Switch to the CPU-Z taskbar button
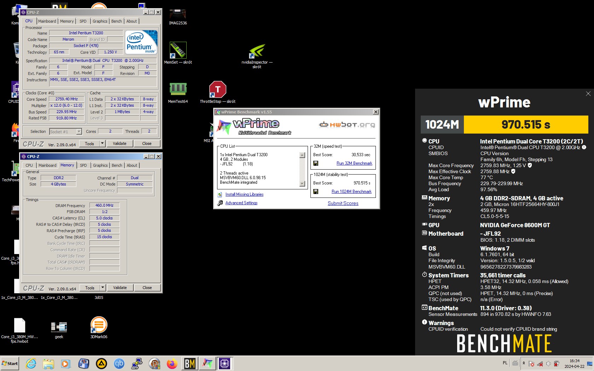The height and width of the screenshot is (371, 594). (225, 363)
